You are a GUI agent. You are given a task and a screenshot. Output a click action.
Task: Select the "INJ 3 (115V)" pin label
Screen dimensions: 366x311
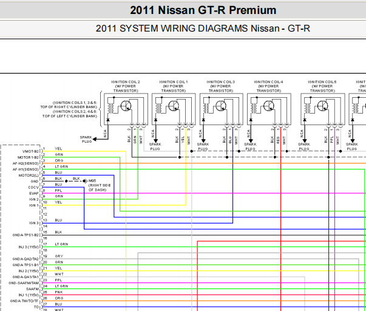tap(29, 247)
